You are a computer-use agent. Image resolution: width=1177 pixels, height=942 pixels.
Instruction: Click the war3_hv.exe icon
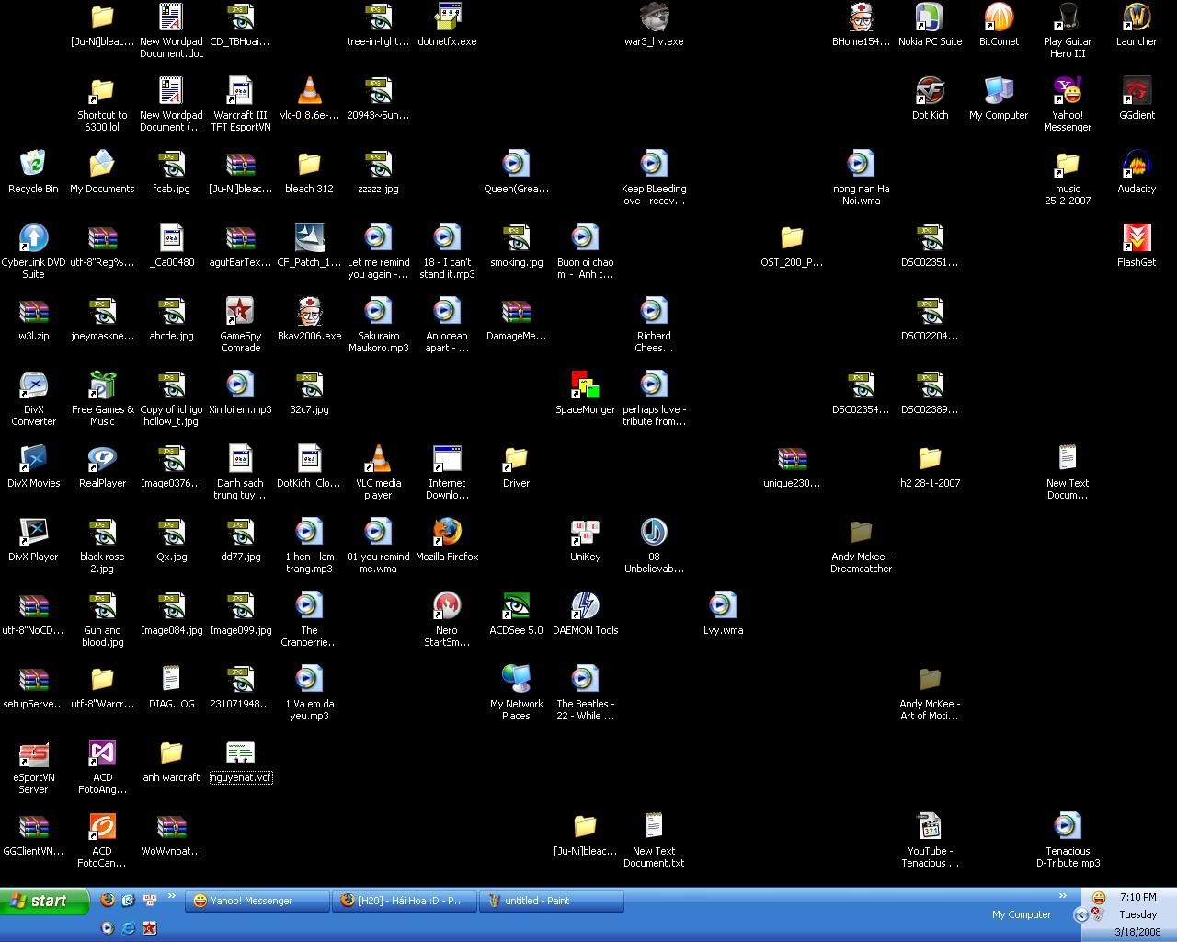[x=654, y=24]
